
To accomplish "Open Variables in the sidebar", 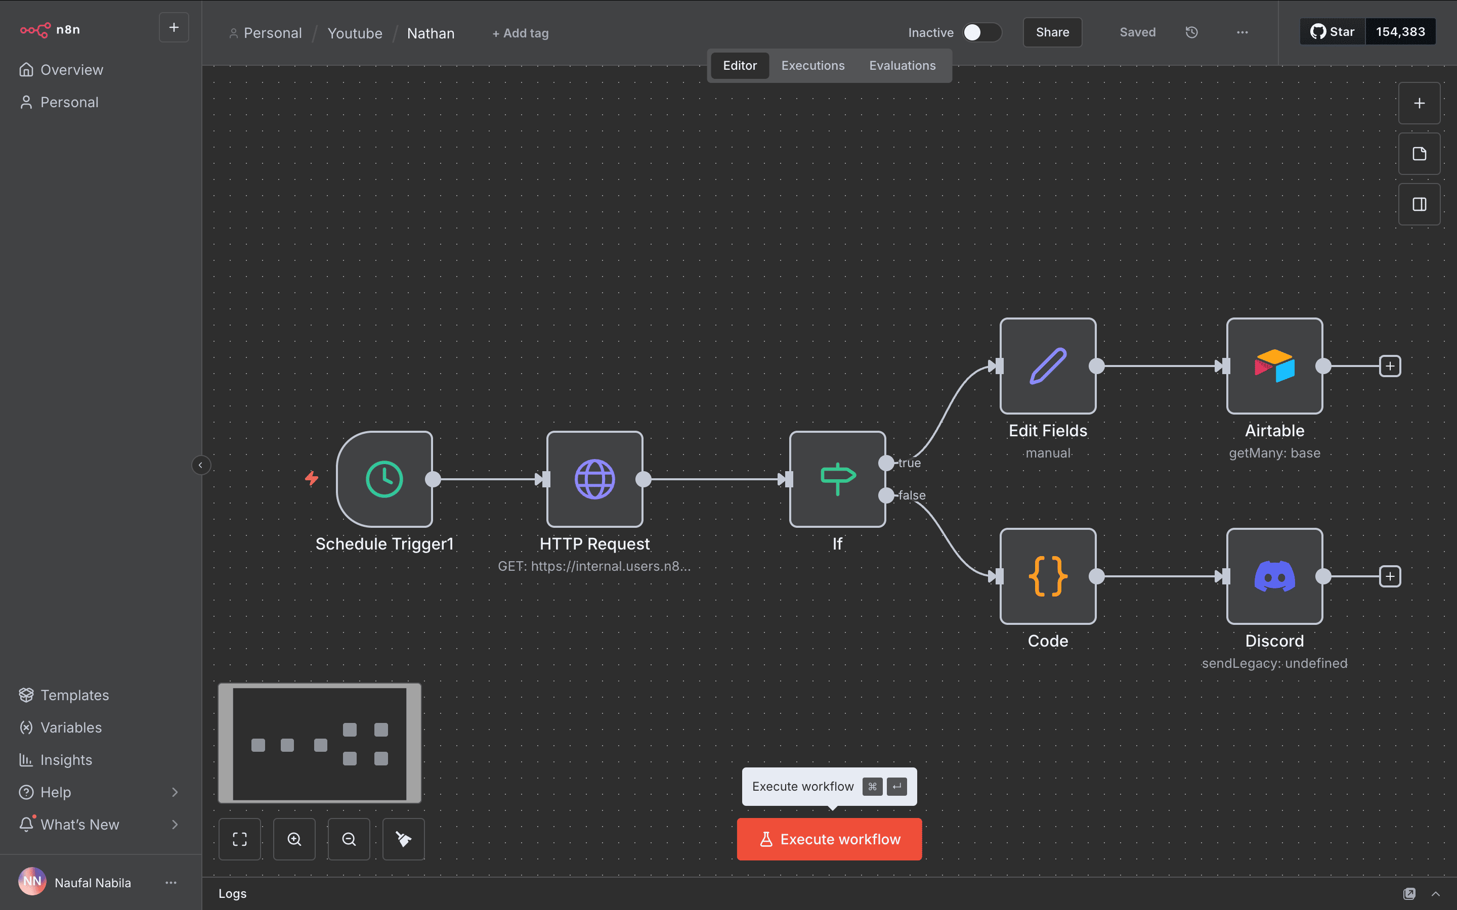I will [x=101, y=727].
